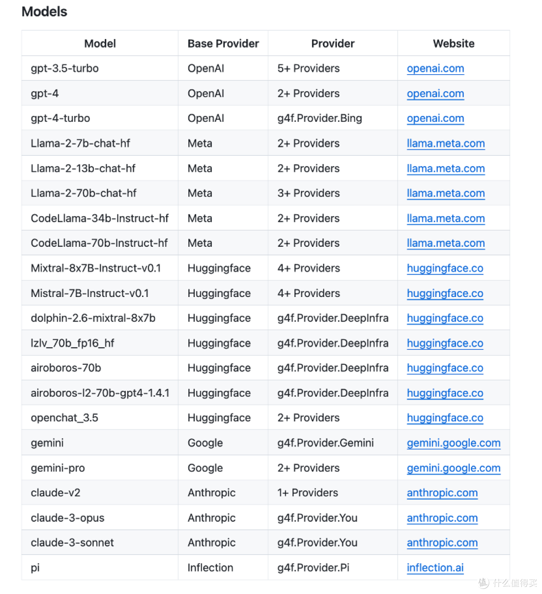Click the Website column header
542x594 pixels.
pos(454,44)
